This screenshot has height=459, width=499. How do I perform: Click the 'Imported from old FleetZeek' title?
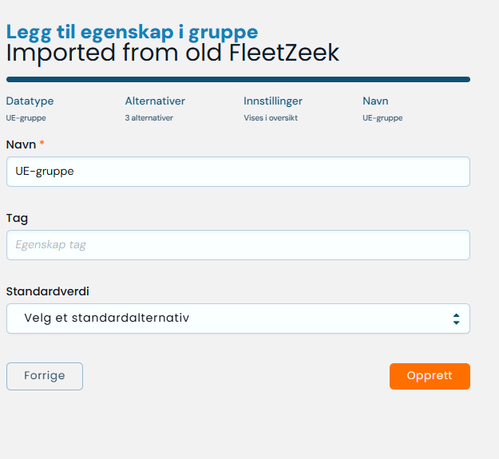click(172, 53)
